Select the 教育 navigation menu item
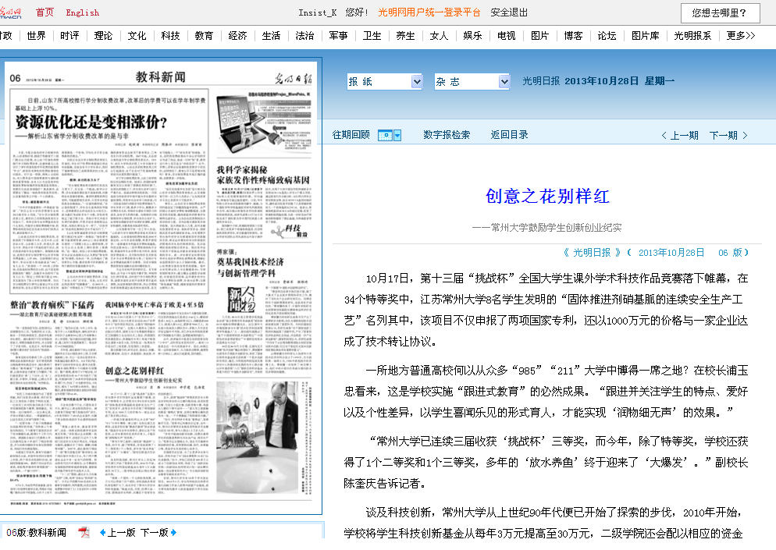 tap(204, 36)
